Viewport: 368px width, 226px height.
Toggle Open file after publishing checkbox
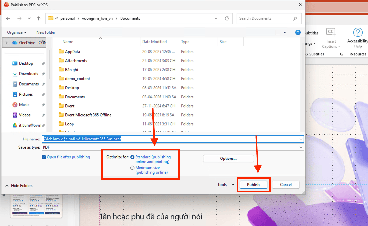pyautogui.click(x=44, y=157)
